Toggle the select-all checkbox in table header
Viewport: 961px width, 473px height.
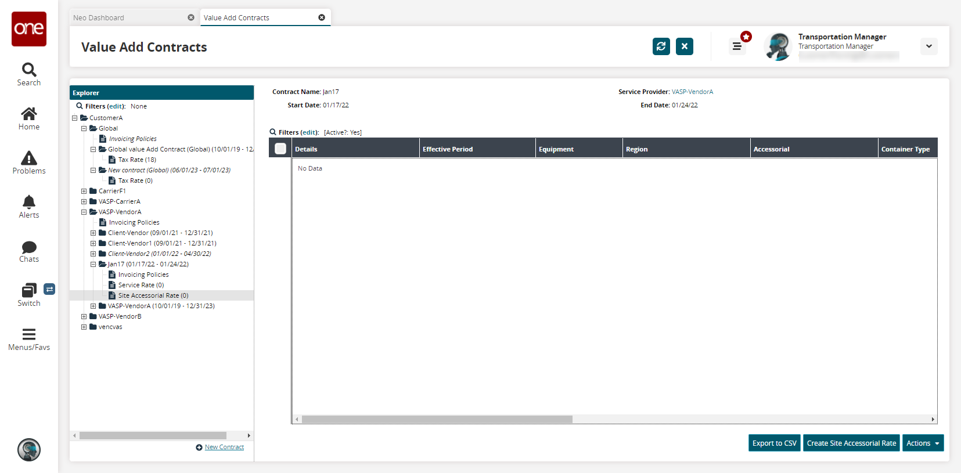280,149
